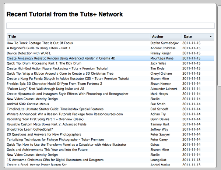Click author cell "Jeffrey Way"
The height and width of the screenshot is (170, 221).
[159, 129]
